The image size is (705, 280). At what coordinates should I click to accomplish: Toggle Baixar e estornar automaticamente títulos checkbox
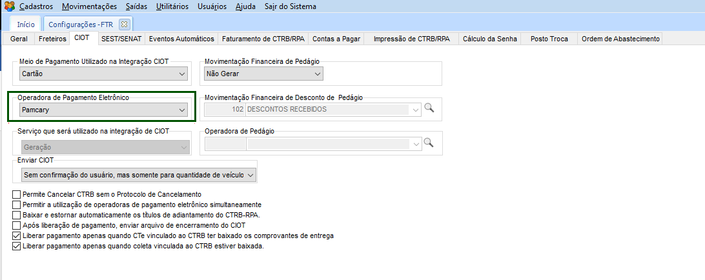click(17, 215)
